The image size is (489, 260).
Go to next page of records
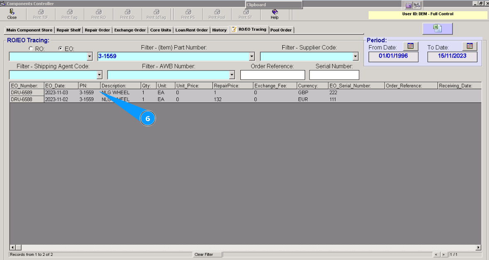pyautogui.click(x=443, y=255)
